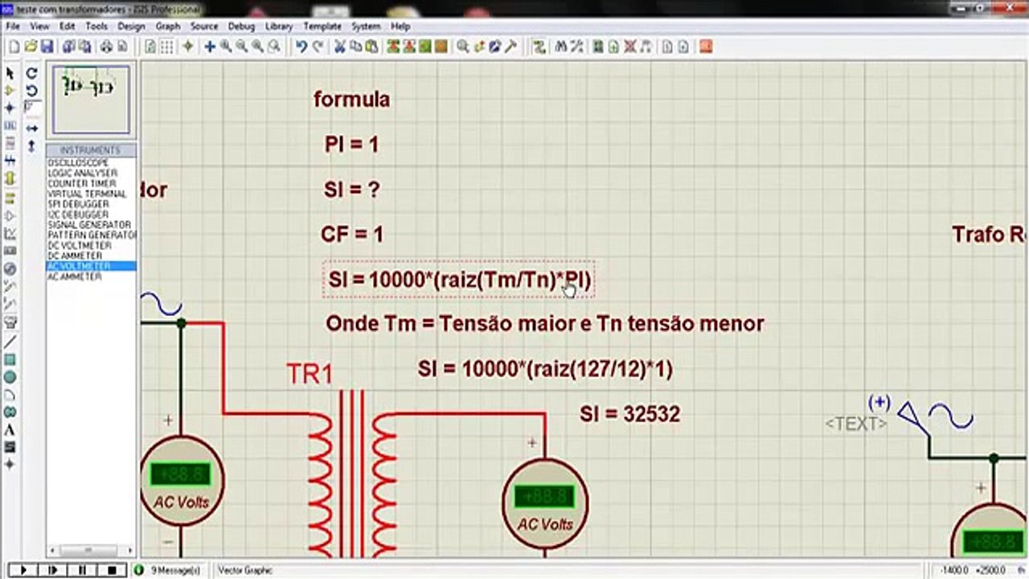Toggle the grid dots display
Screen dimensions: 1029x579
click(166, 47)
